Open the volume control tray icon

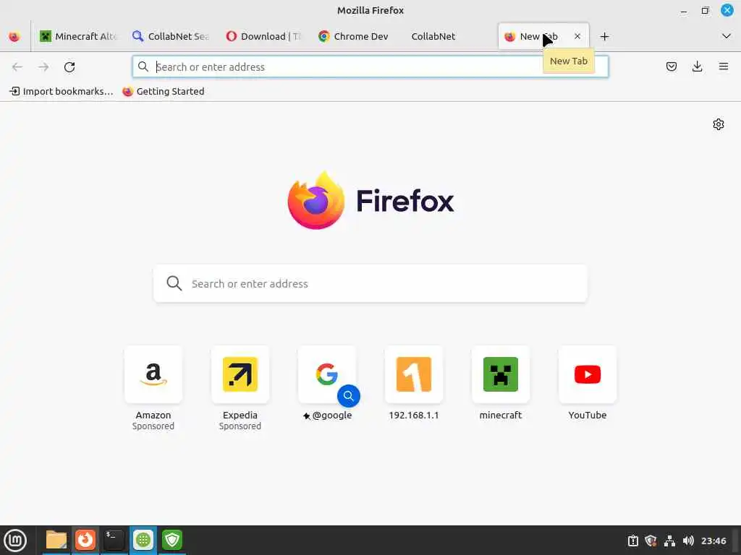688,541
